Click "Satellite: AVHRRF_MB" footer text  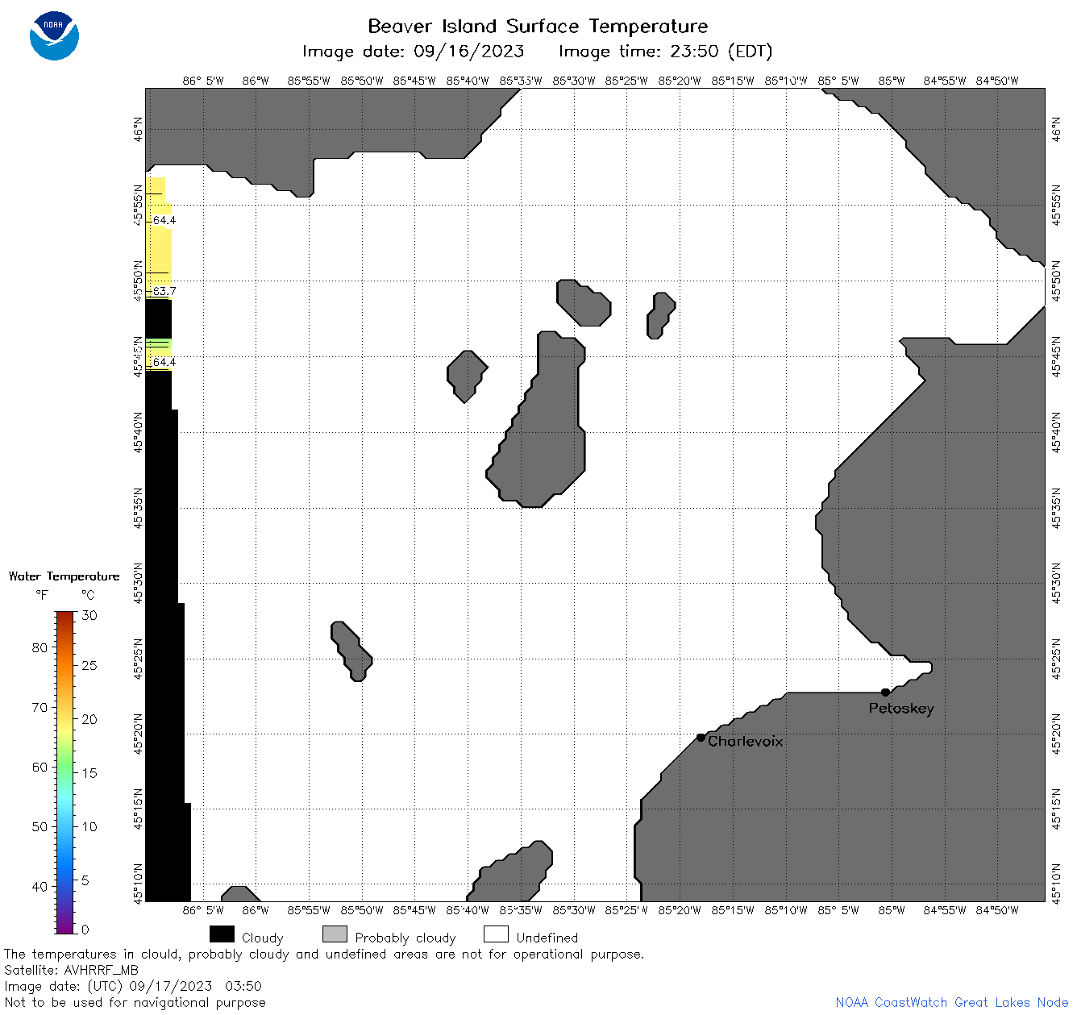71,970
